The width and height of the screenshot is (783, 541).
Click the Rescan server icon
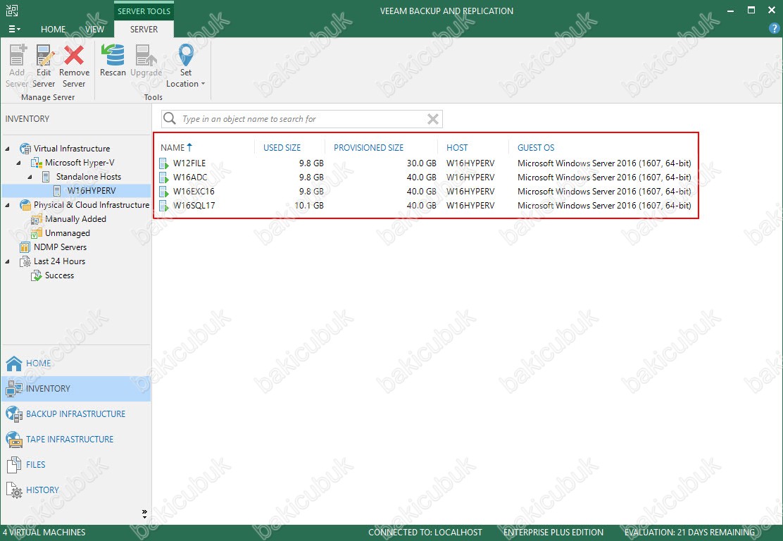[113, 55]
